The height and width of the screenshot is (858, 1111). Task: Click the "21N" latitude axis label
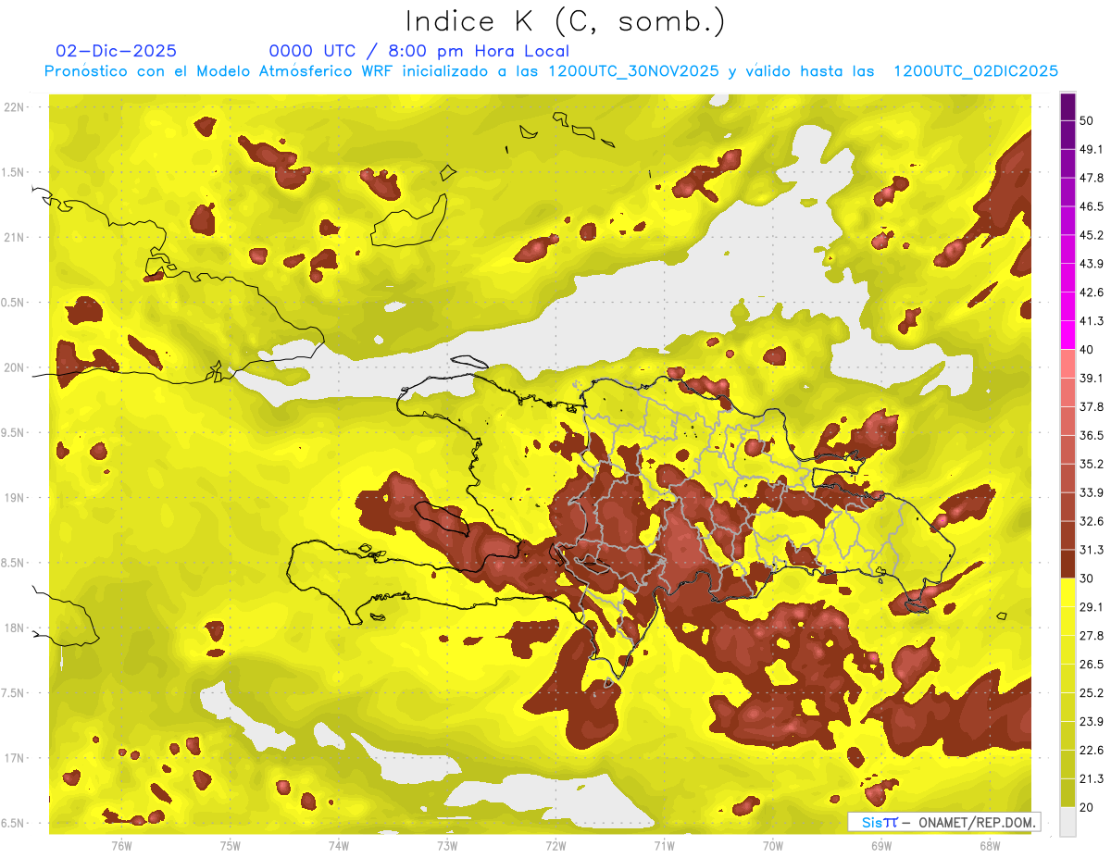click(15, 237)
